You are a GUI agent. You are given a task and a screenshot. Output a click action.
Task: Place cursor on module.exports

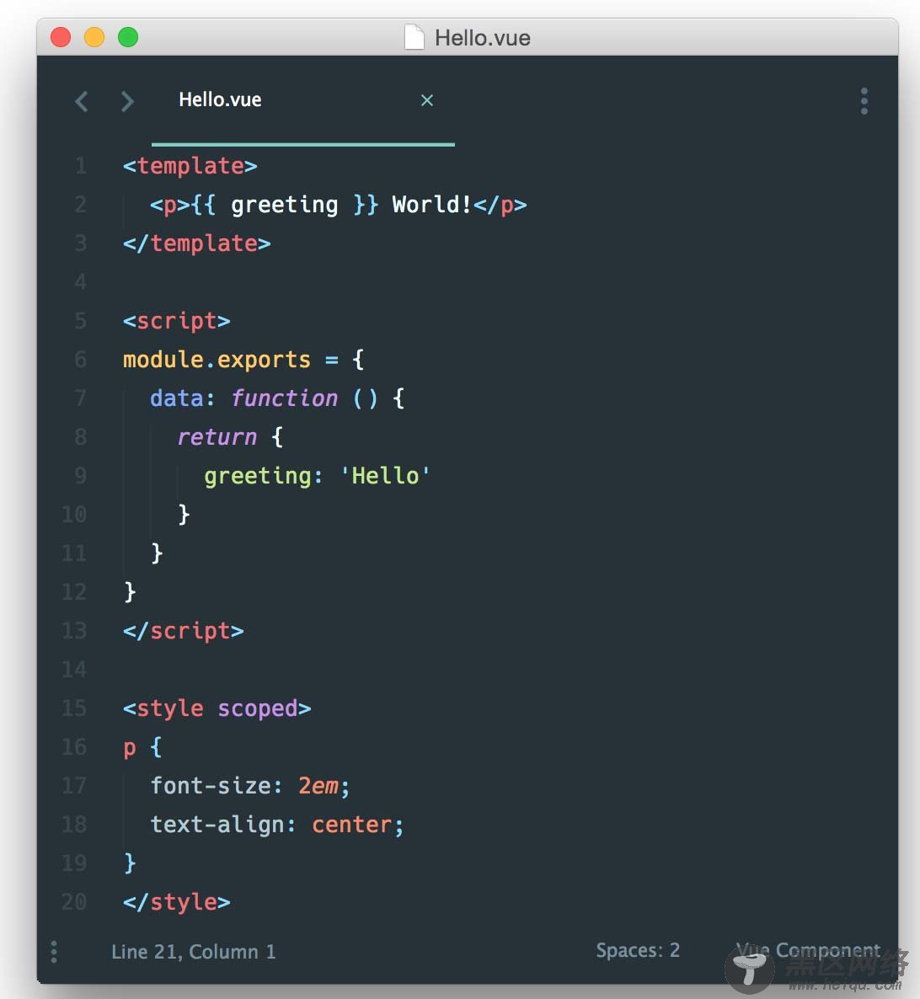(217, 360)
